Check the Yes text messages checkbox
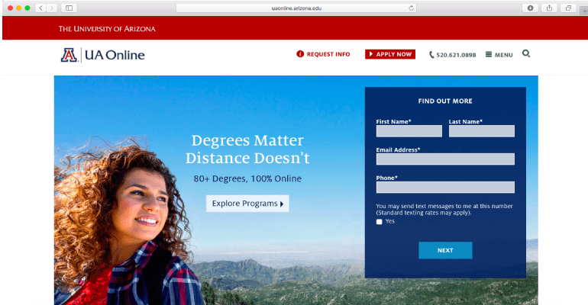Image resolution: width=588 pixels, height=305 pixels. [x=379, y=222]
